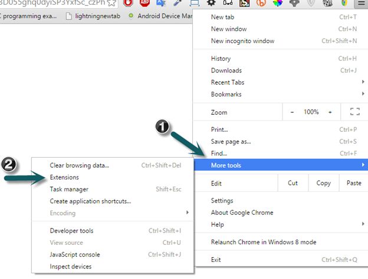Open the Chrome hamburger menu button

(x=360, y=4)
